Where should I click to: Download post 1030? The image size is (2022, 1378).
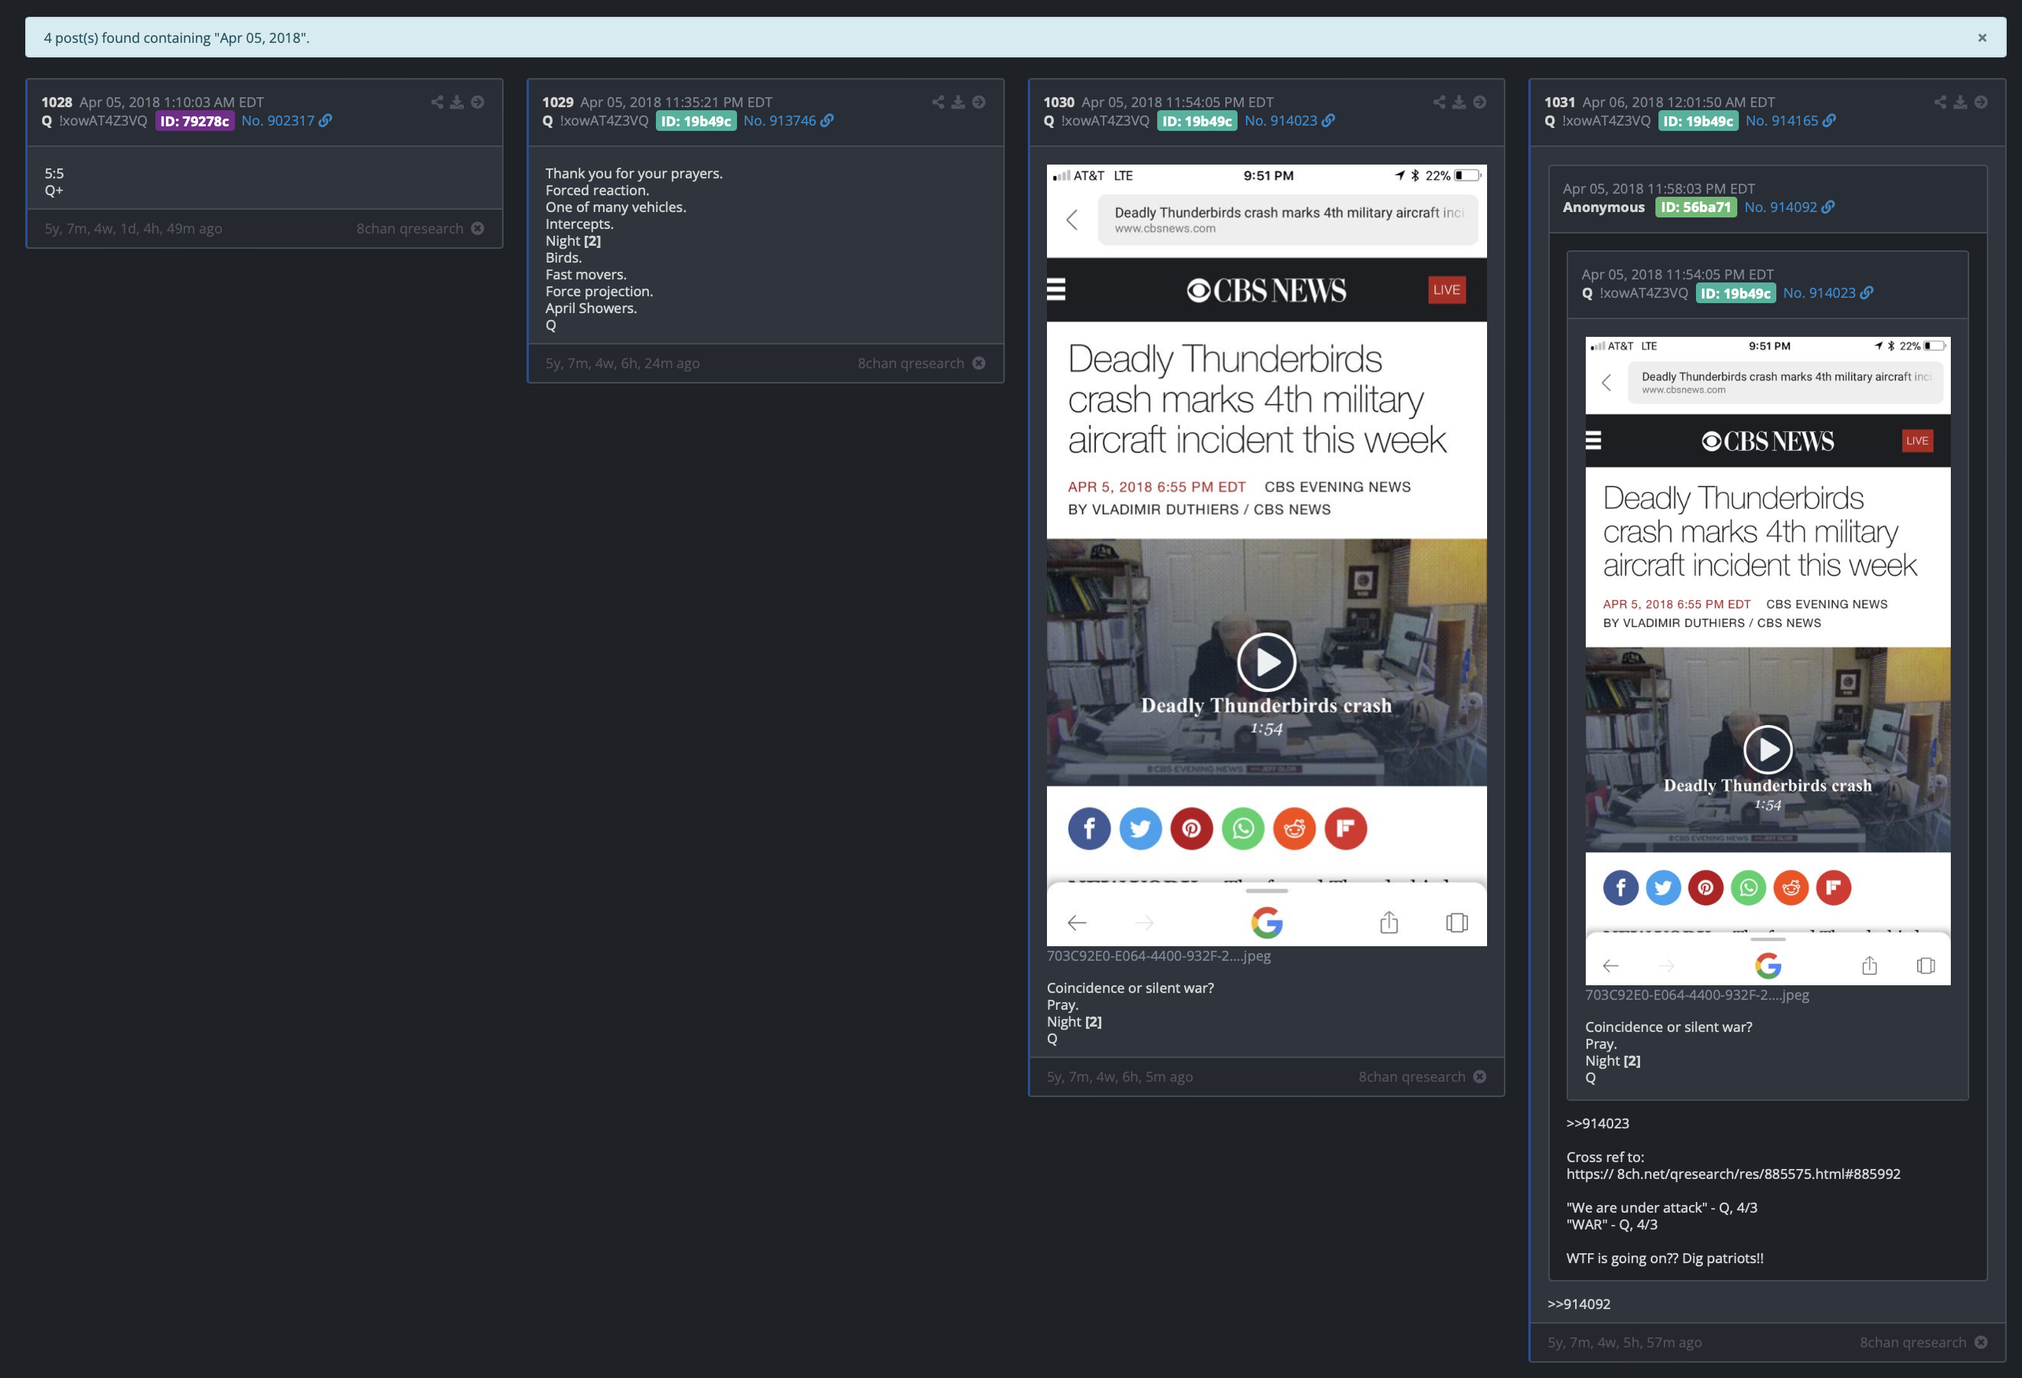1459,102
